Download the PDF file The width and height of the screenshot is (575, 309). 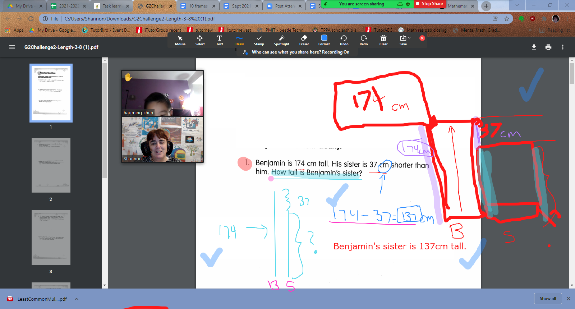coord(534,47)
